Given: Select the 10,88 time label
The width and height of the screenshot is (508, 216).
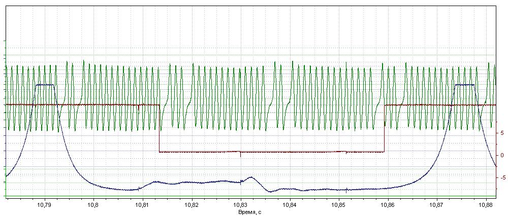Looking at the screenshot, I should [486, 205].
